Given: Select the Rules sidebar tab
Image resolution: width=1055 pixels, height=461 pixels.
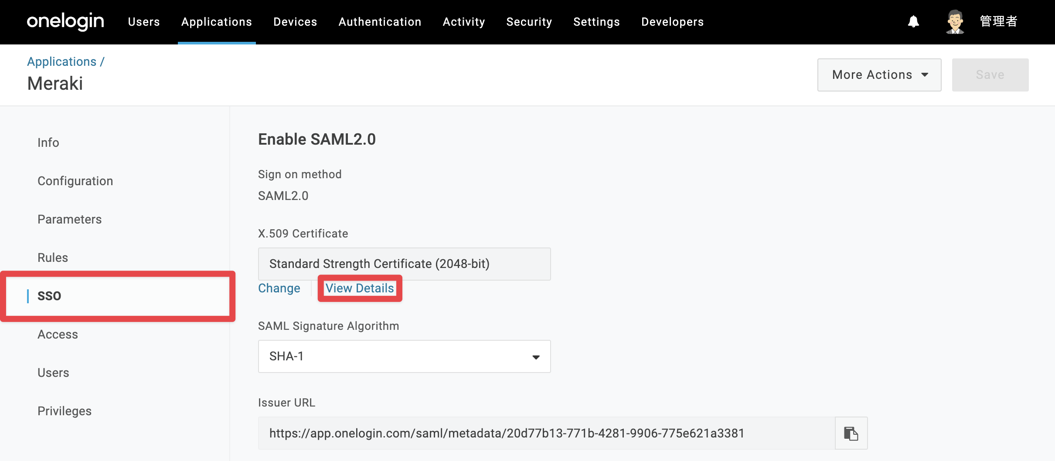Looking at the screenshot, I should 53,258.
